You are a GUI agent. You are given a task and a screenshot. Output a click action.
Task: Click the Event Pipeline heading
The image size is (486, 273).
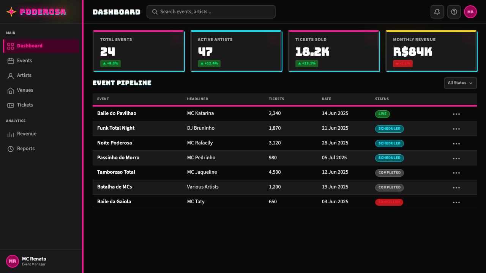coord(122,83)
